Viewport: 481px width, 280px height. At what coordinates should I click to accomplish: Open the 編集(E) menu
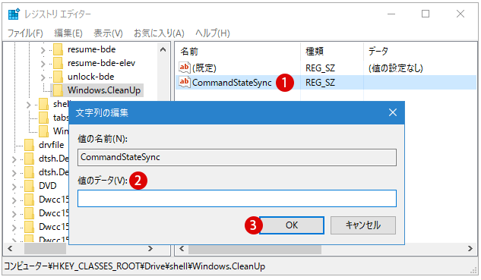(68, 33)
